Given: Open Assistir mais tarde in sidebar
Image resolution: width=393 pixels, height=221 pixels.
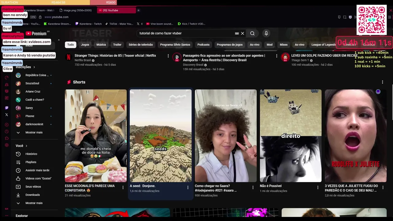Looking at the screenshot, I should (34, 170).
